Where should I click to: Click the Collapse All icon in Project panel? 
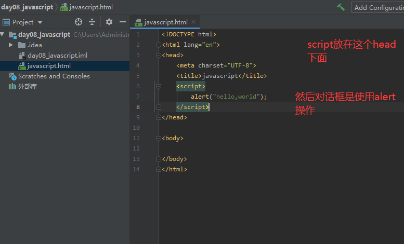92,22
